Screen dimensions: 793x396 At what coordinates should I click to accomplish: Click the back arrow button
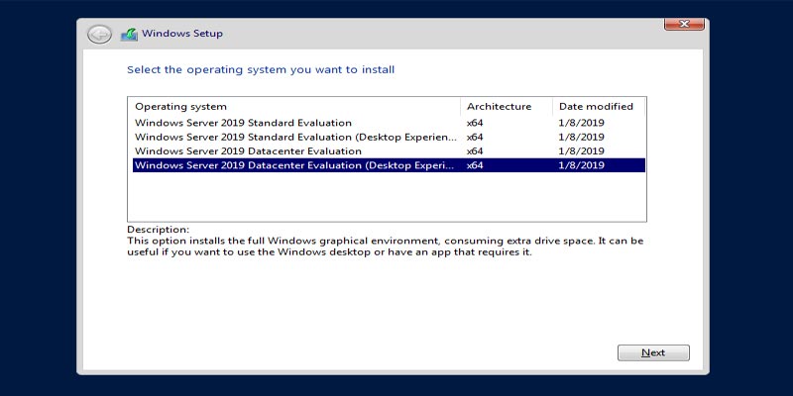coord(99,35)
